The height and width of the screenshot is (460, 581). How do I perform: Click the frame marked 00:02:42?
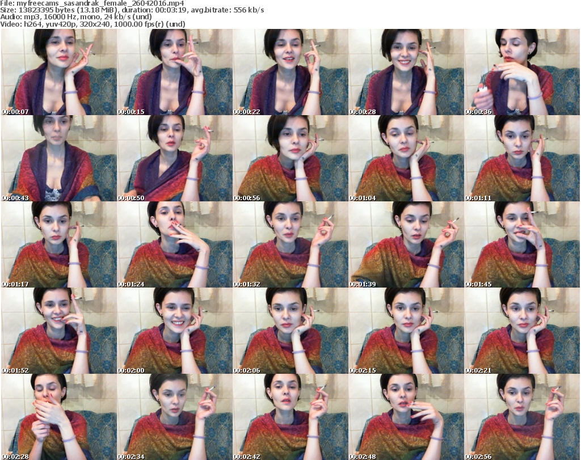[x=290, y=417]
